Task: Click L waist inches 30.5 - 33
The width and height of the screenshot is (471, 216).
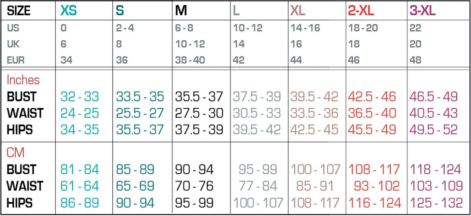Action: click(x=257, y=113)
